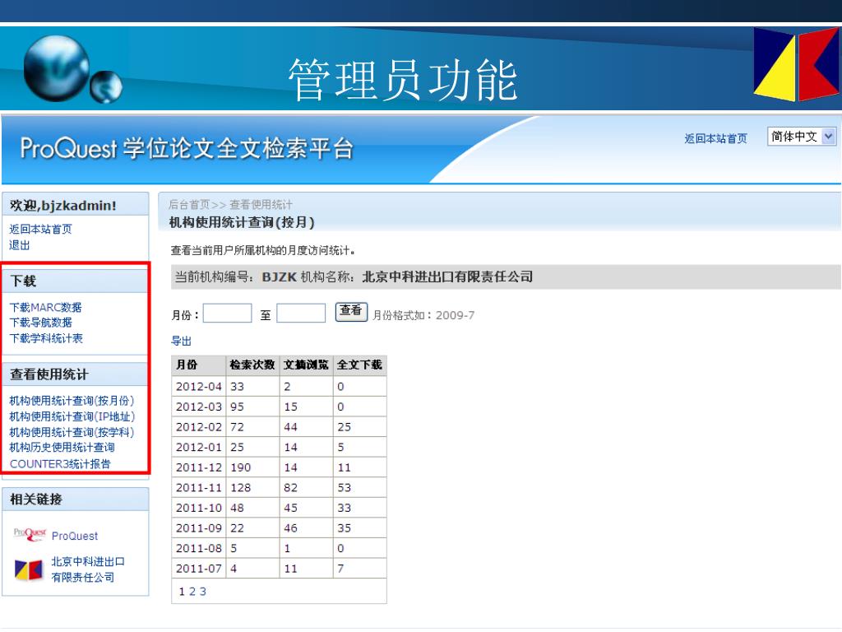Click the 查看使用统计 section header
The image size is (842, 632).
click(76, 374)
